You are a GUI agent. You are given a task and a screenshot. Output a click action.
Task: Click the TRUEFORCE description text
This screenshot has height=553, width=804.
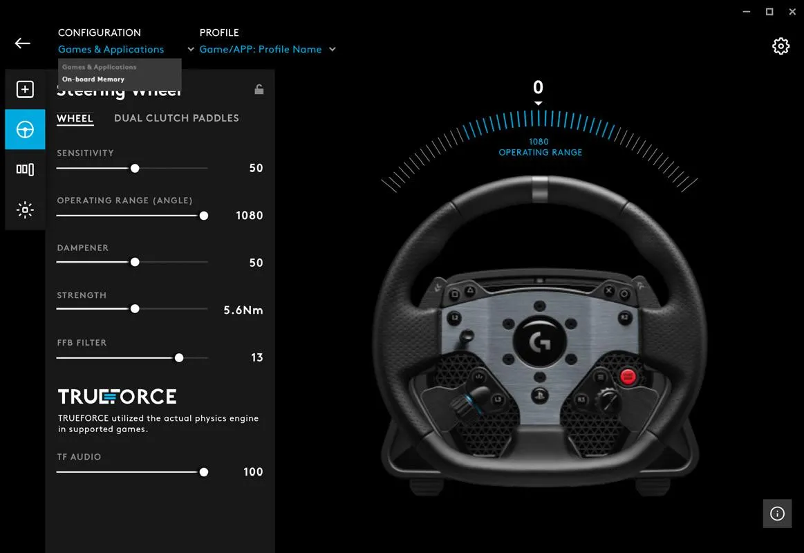tap(158, 423)
